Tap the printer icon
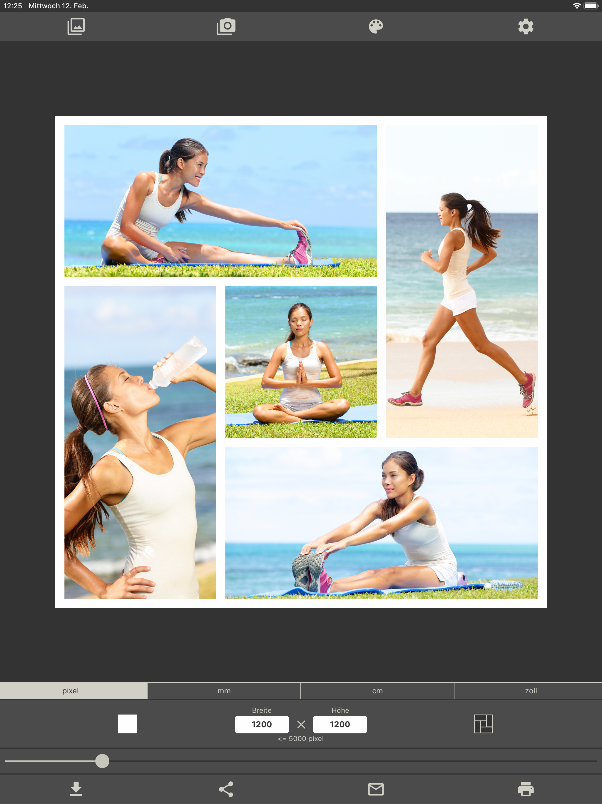Image resolution: width=602 pixels, height=804 pixels. pyautogui.click(x=525, y=789)
